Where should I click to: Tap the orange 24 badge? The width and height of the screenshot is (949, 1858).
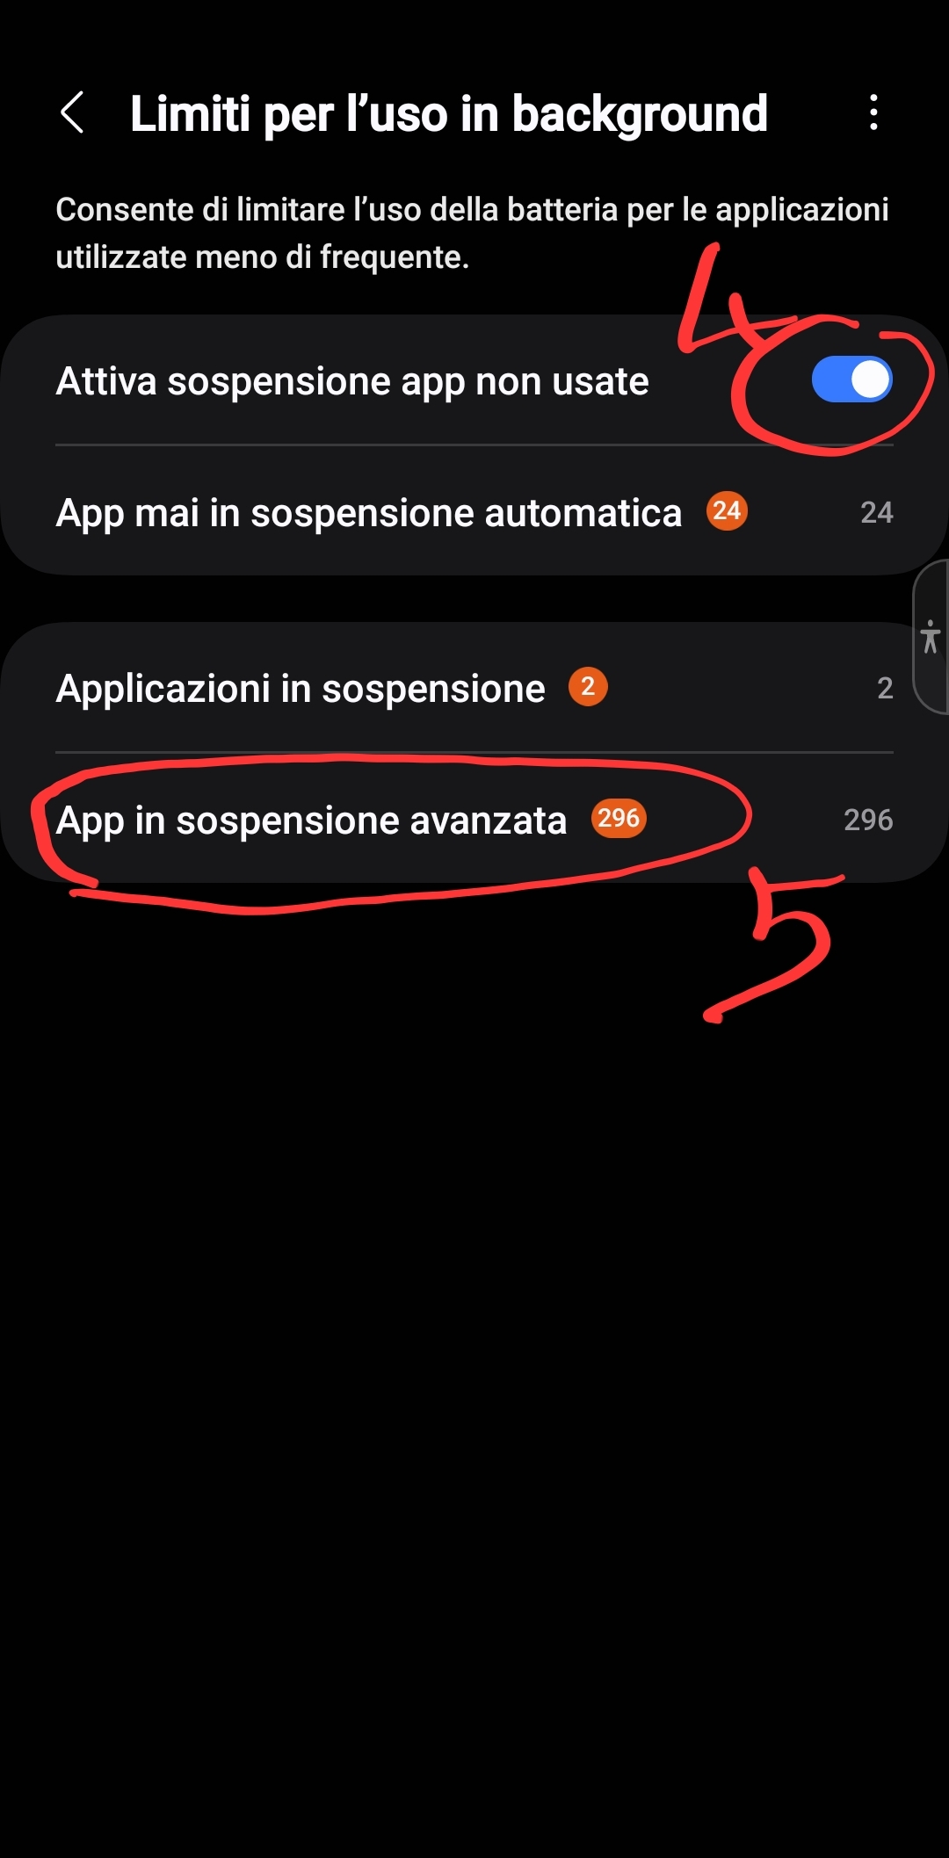(727, 511)
